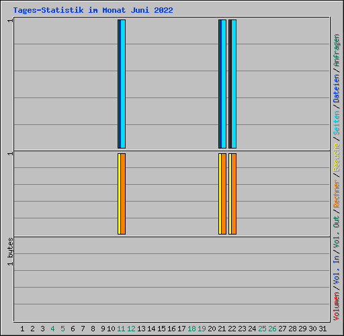Click the "Rechner" legend label
The height and width of the screenshot is (336, 344).
(x=337, y=194)
